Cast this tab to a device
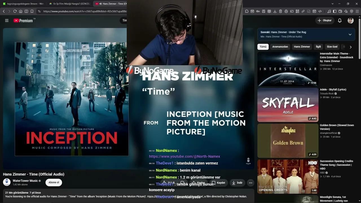Viewport: 361px width, 203px height. tap(292, 11)
